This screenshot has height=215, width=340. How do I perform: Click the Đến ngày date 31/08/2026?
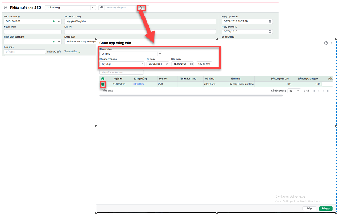pos(180,64)
